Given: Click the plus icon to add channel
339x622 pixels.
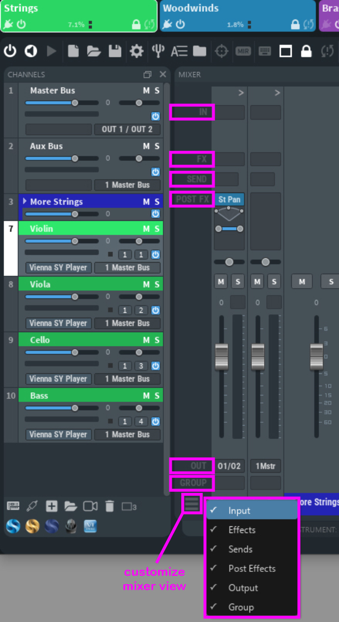Looking at the screenshot, I should click(x=52, y=506).
